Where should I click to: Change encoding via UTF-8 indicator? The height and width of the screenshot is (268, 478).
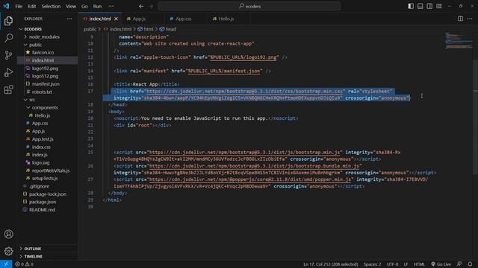point(392,264)
